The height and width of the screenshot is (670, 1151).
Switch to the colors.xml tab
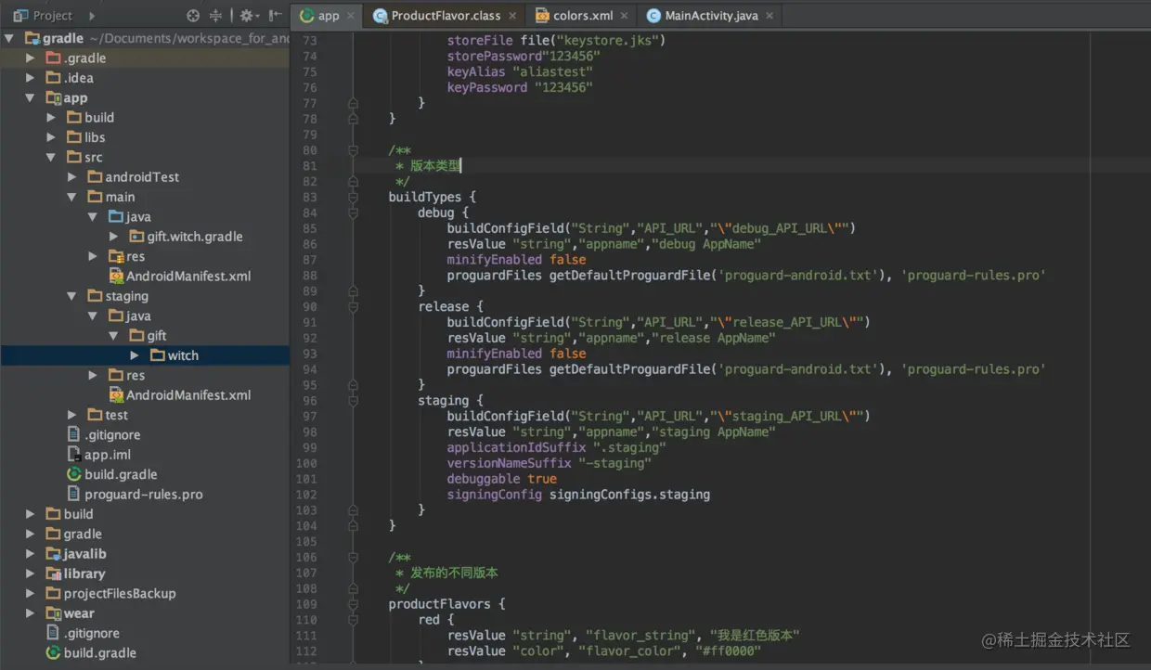point(583,16)
